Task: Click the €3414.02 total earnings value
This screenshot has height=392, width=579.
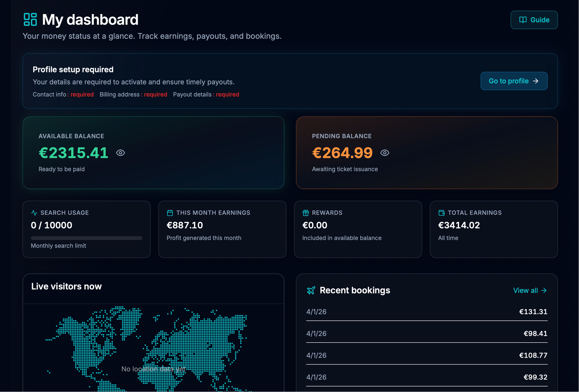Action: (459, 225)
